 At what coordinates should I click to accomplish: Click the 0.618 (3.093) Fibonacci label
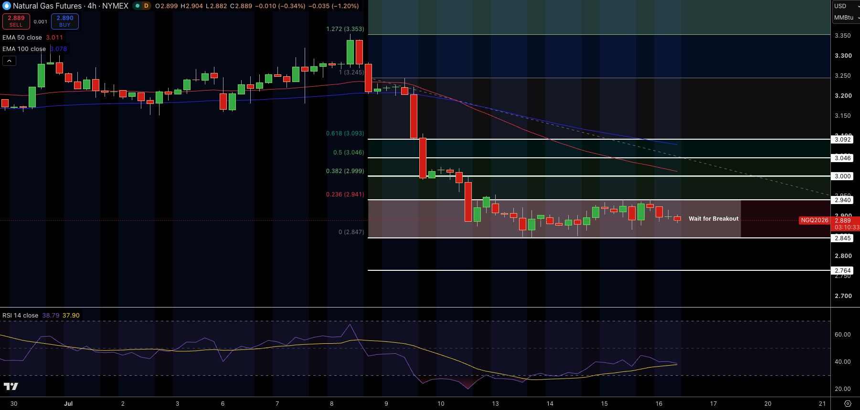[345, 133]
